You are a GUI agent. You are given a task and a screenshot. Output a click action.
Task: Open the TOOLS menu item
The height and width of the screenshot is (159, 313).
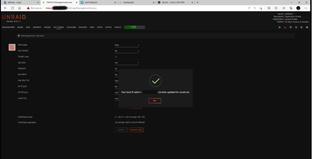point(118,27)
